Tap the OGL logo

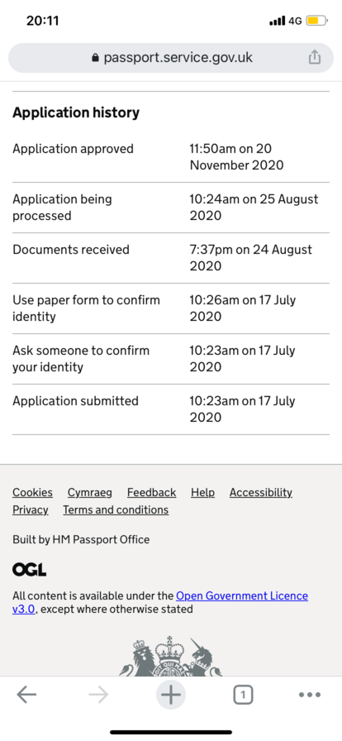tap(29, 570)
